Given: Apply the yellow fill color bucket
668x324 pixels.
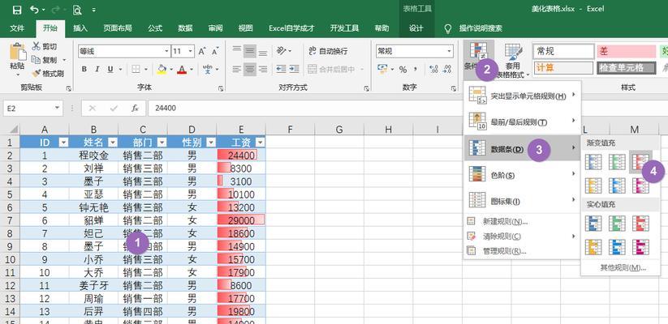Looking at the screenshot, I should point(162,69).
